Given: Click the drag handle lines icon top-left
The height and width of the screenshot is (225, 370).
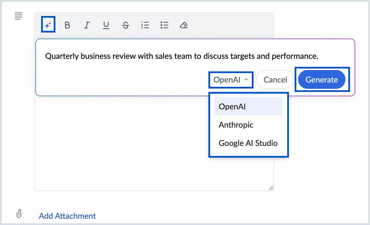Looking at the screenshot, I should point(19,16).
